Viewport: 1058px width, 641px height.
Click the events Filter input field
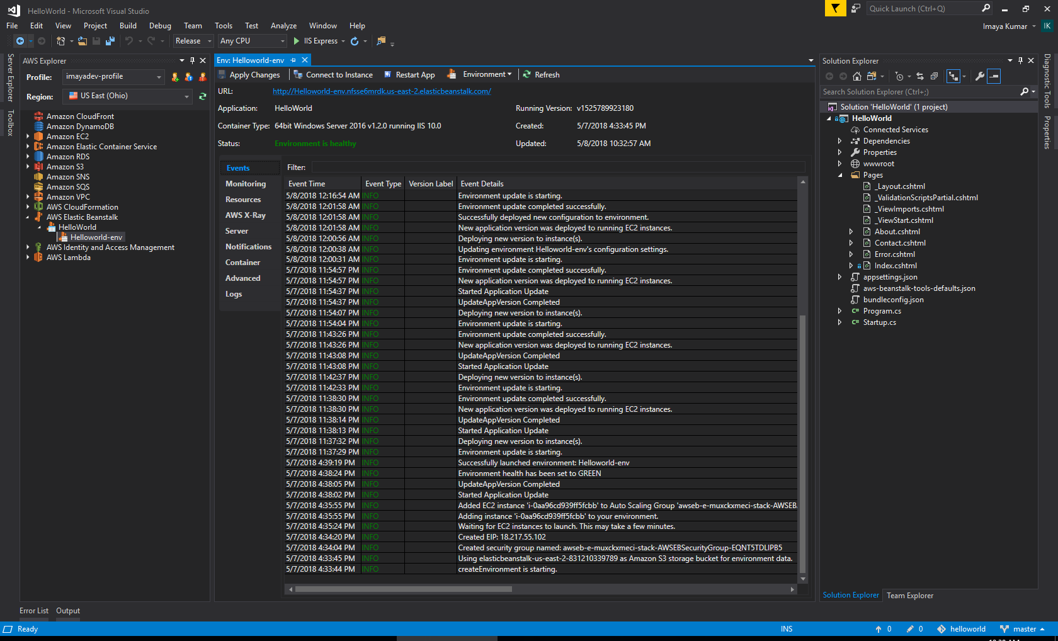(x=558, y=167)
